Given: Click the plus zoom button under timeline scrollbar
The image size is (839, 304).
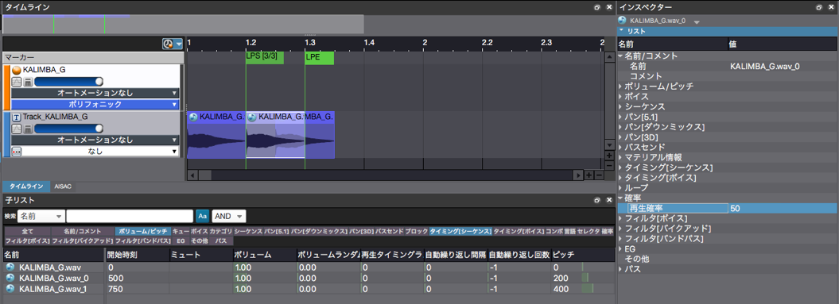Looking at the screenshot, I should 588,175.
